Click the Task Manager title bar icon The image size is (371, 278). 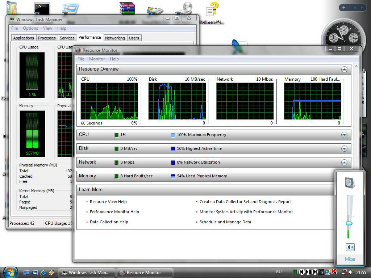[x=12, y=20]
